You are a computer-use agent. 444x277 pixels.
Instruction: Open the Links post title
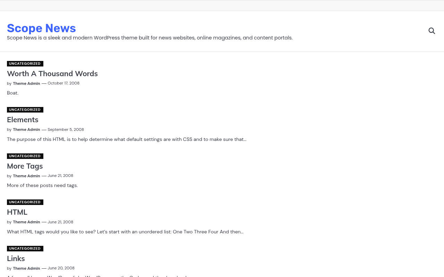[x=16, y=259]
